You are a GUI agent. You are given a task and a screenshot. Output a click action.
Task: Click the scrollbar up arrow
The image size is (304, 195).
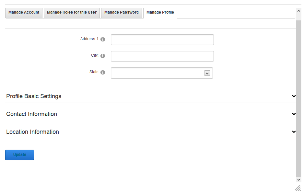click(x=298, y=11)
